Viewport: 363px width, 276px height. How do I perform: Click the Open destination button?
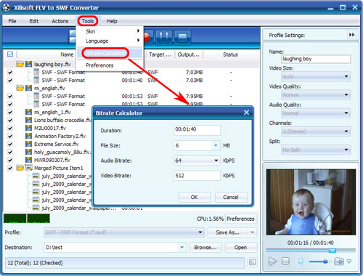pos(241,248)
